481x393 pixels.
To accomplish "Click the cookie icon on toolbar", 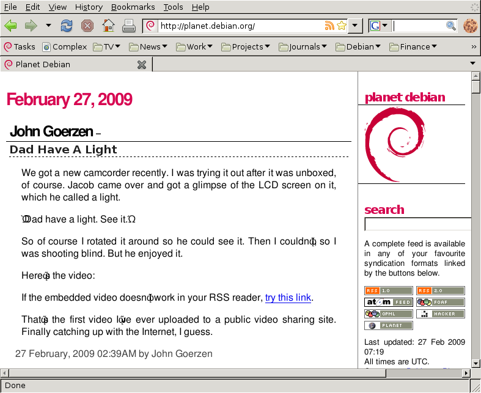I will [470, 26].
